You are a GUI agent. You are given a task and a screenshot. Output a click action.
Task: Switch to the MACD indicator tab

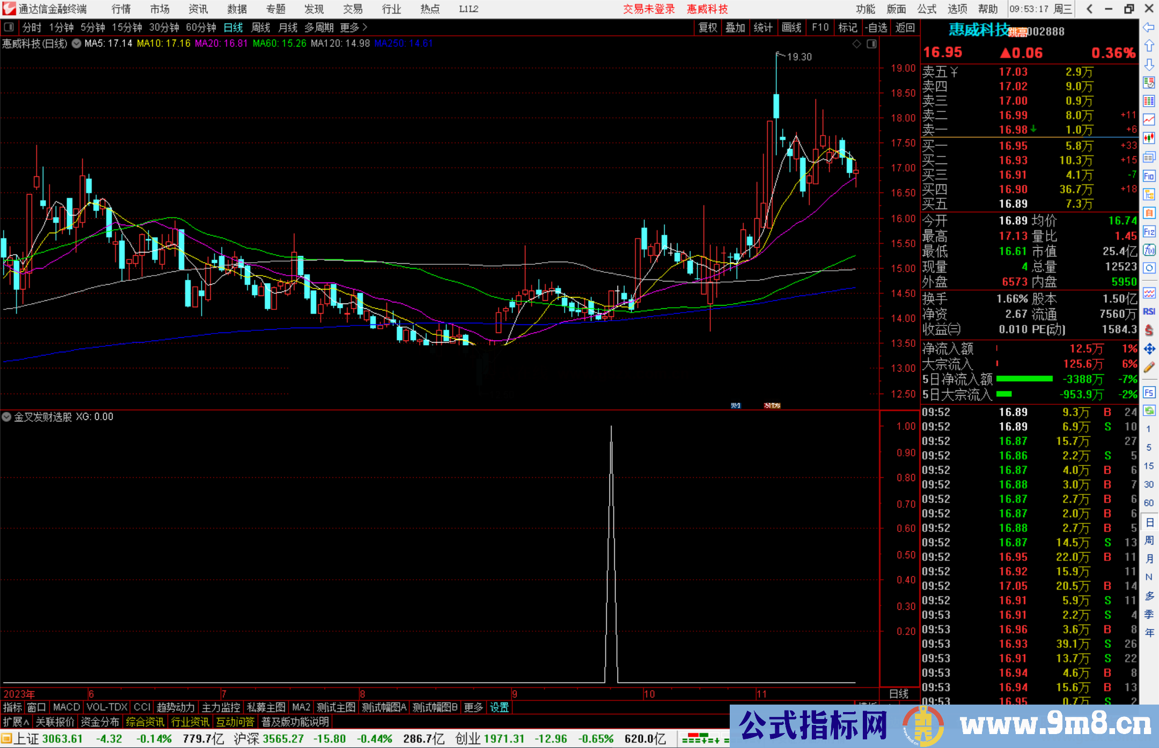click(67, 707)
